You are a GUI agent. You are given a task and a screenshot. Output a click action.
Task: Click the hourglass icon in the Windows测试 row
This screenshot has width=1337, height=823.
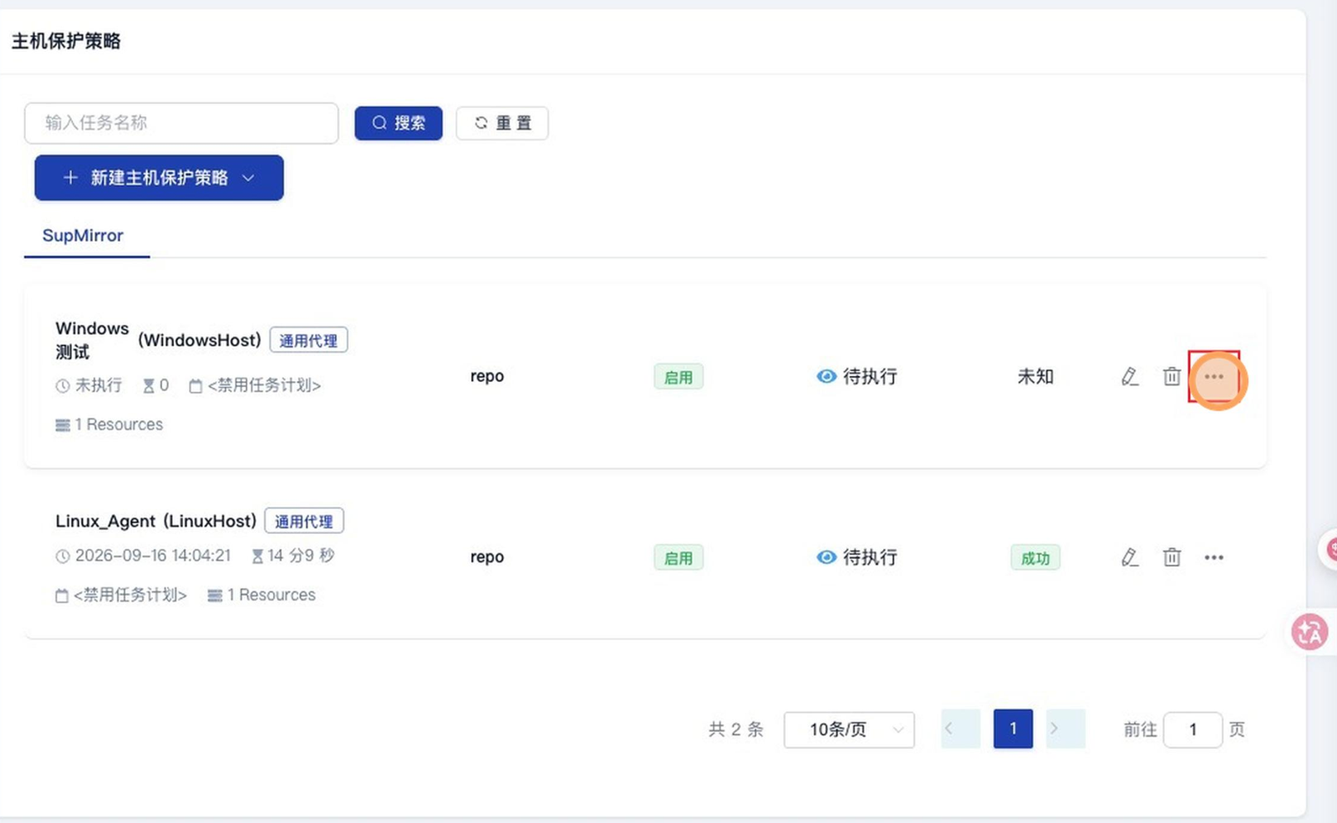pos(149,386)
